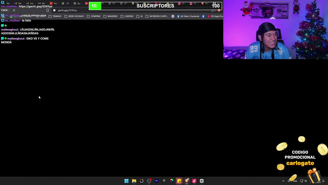
Task: Click the color wheel taskbar icon
Action: [172, 181]
